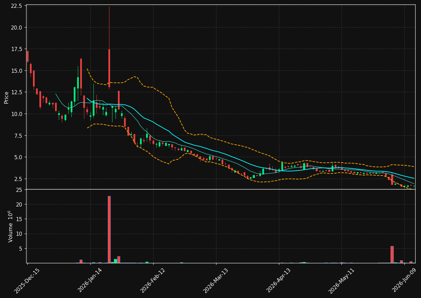This screenshot has height=298, width=421.
Task: Click the 15 volume tick label
Action: tap(19, 219)
